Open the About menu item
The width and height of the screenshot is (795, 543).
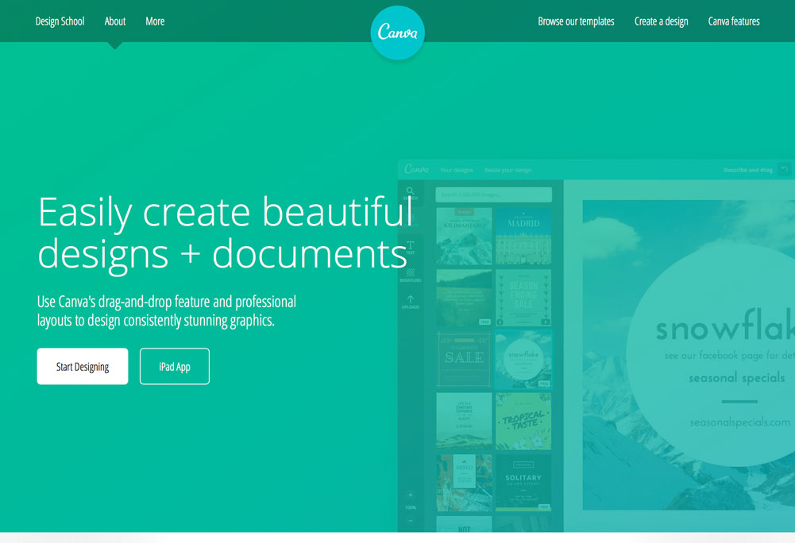coord(115,21)
